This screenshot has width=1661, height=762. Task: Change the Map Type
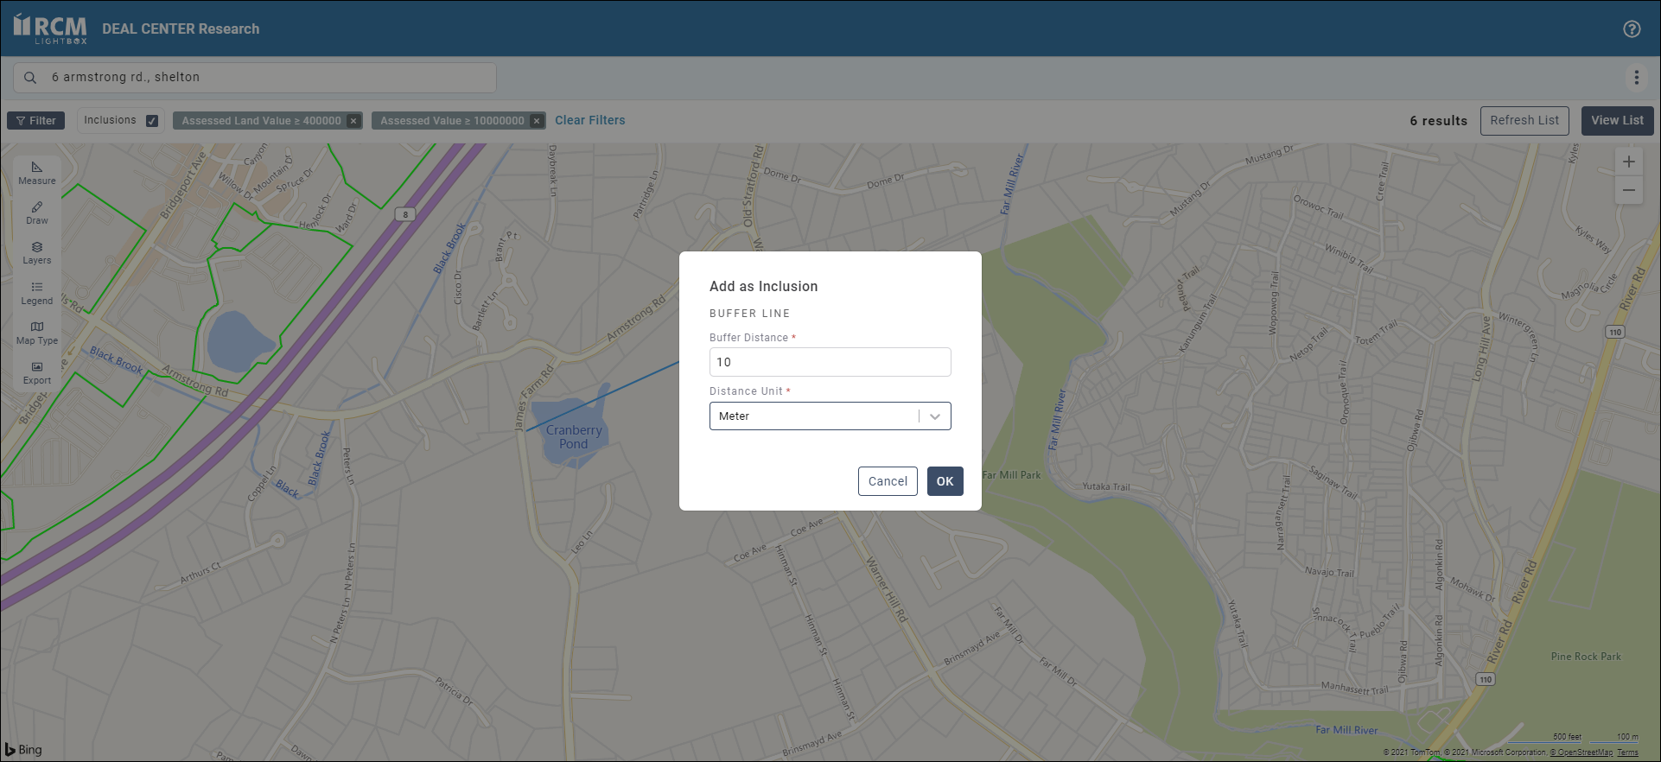[x=37, y=333]
